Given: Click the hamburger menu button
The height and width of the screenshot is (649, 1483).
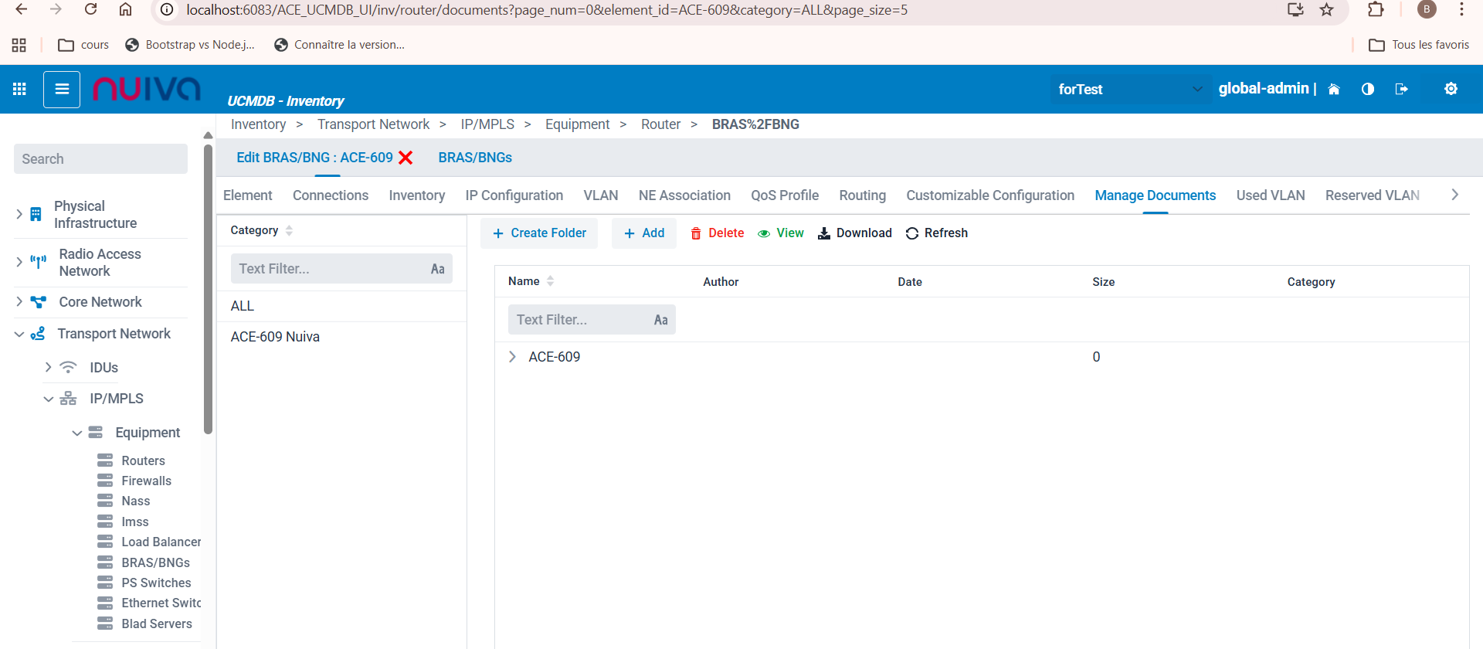Looking at the screenshot, I should pyautogui.click(x=62, y=90).
